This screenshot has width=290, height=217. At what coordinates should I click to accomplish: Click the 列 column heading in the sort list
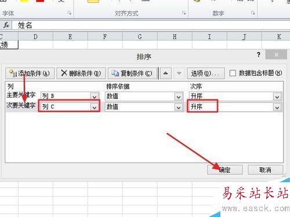click(10, 86)
